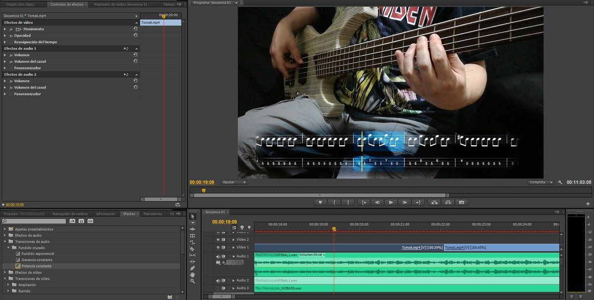Image resolution: width=594 pixels, height=300 pixels.
Task: Reset the Movimiento effect
Action: point(135,29)
